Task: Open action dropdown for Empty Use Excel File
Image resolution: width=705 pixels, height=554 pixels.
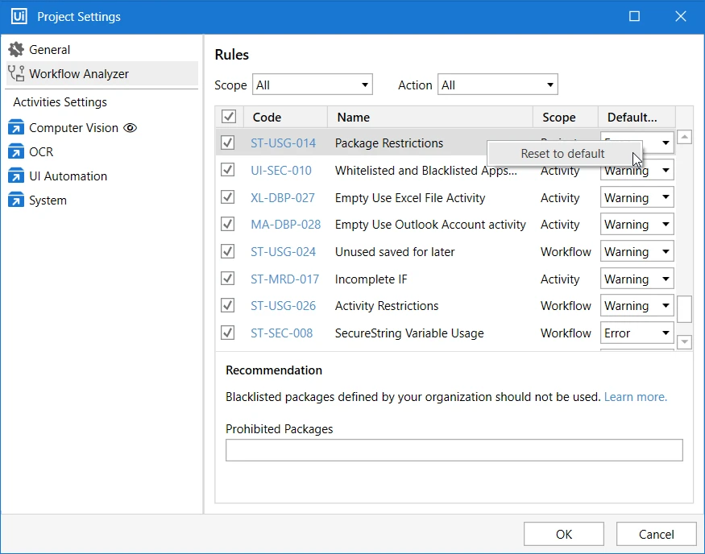Action: tap(637, 198)
